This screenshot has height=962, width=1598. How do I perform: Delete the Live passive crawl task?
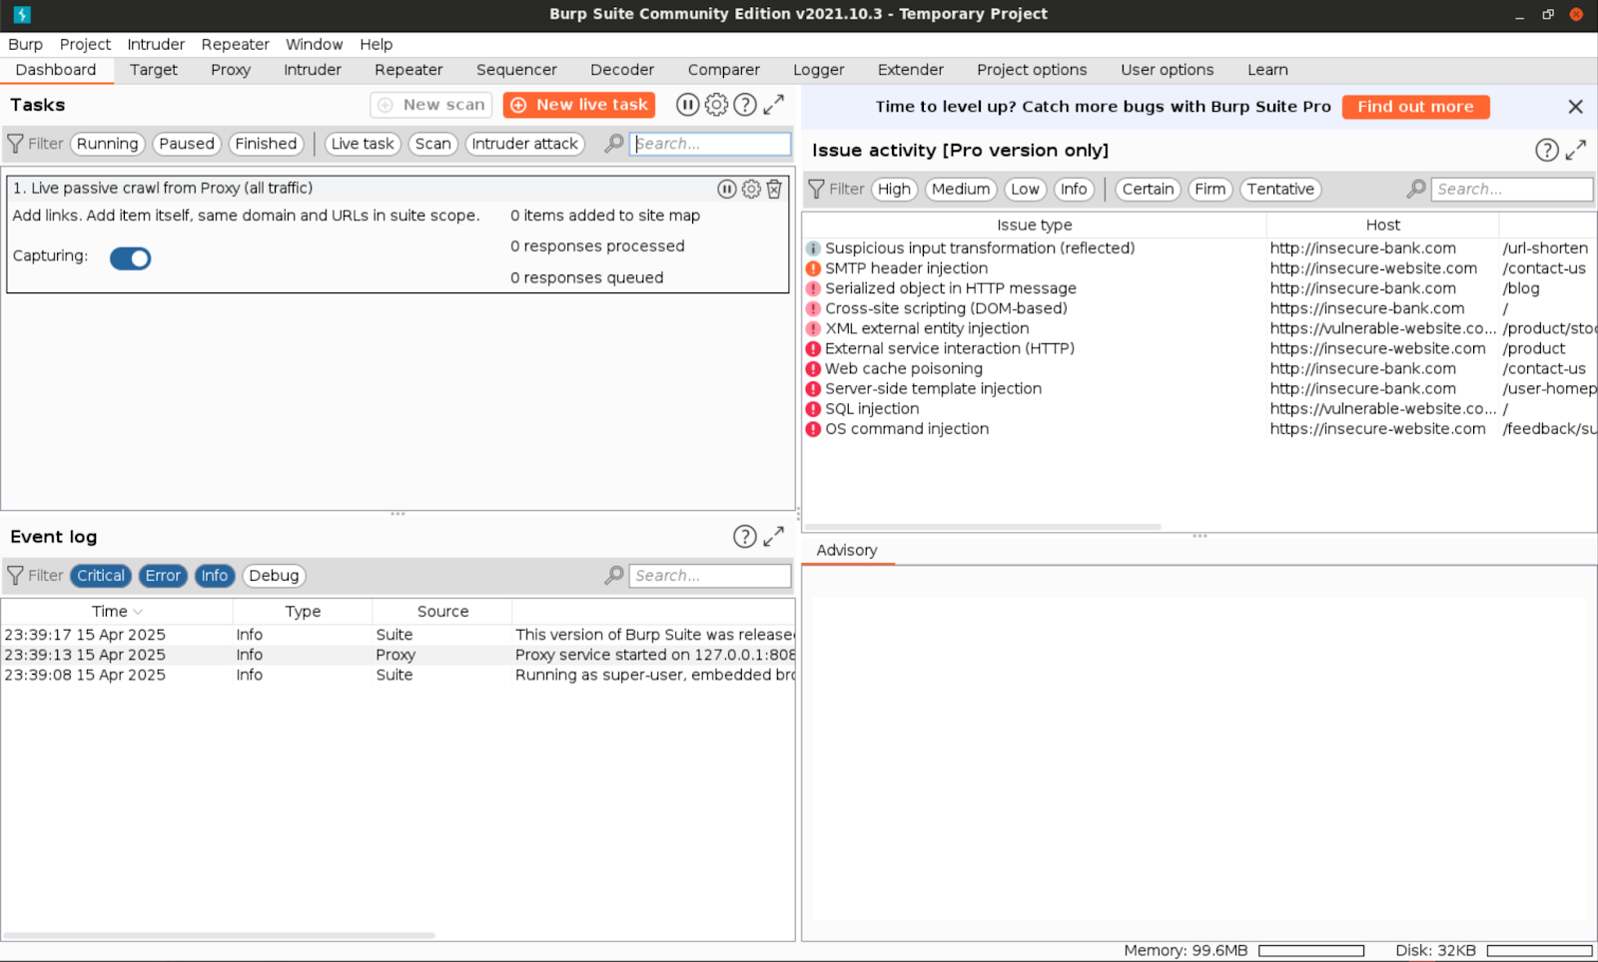coord(774,189)
